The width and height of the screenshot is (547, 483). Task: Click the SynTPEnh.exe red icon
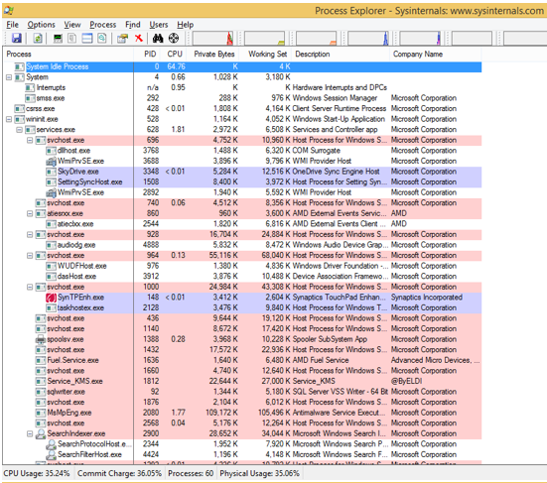(51, 298)
